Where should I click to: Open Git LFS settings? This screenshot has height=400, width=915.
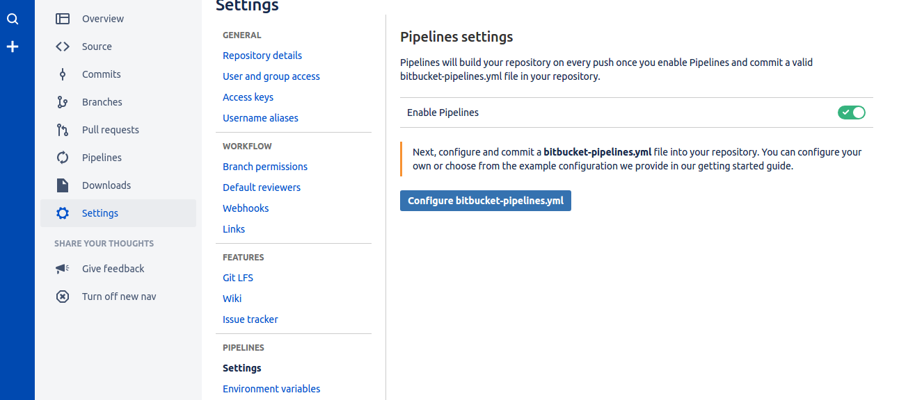(x=238, y=278)
